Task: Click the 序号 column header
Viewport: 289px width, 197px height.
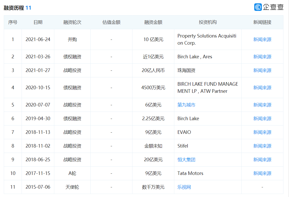Action: pos(13,22)
